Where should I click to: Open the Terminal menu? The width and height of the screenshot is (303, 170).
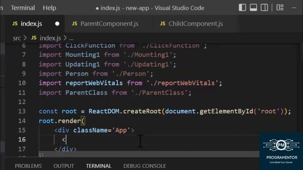tap(23, 8)
